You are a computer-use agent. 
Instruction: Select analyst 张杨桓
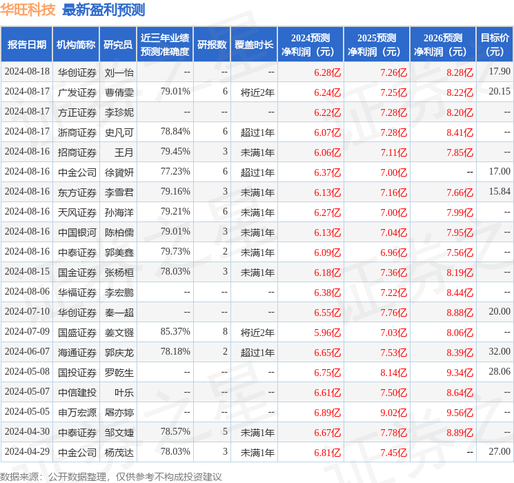pyautogui.click(x=119, y=273)
